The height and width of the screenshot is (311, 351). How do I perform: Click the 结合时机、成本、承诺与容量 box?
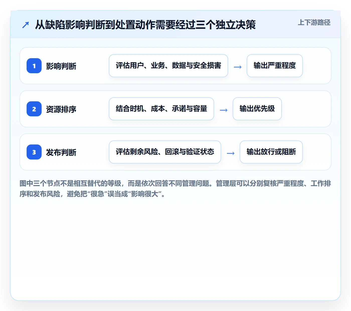tap(161, 109)
